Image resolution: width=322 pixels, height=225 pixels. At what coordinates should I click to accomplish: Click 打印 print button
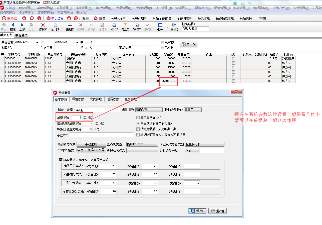point(114,27)
